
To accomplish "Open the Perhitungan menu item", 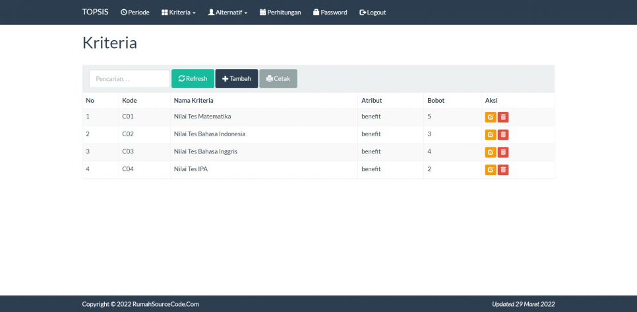I will (280, 13).
